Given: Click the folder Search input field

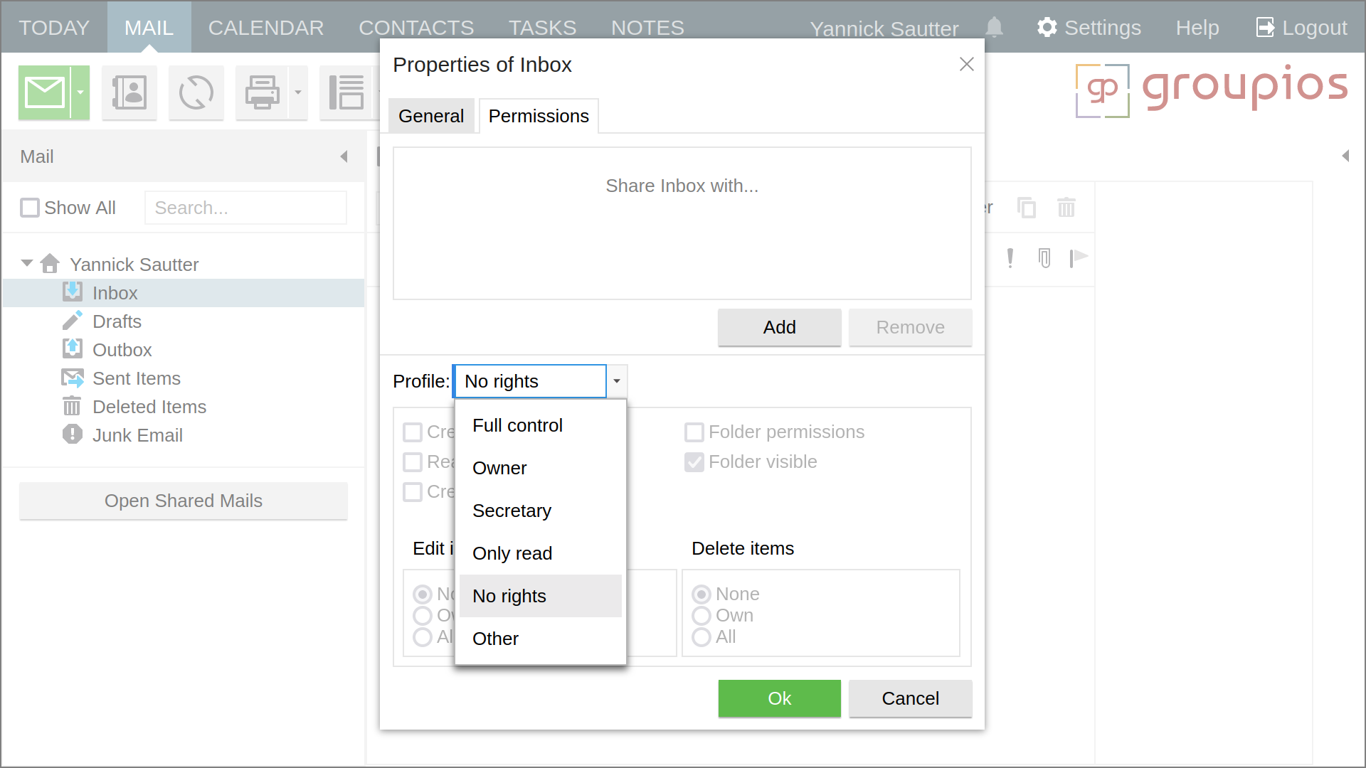Looking at the screenshot, I should point(245,208).
